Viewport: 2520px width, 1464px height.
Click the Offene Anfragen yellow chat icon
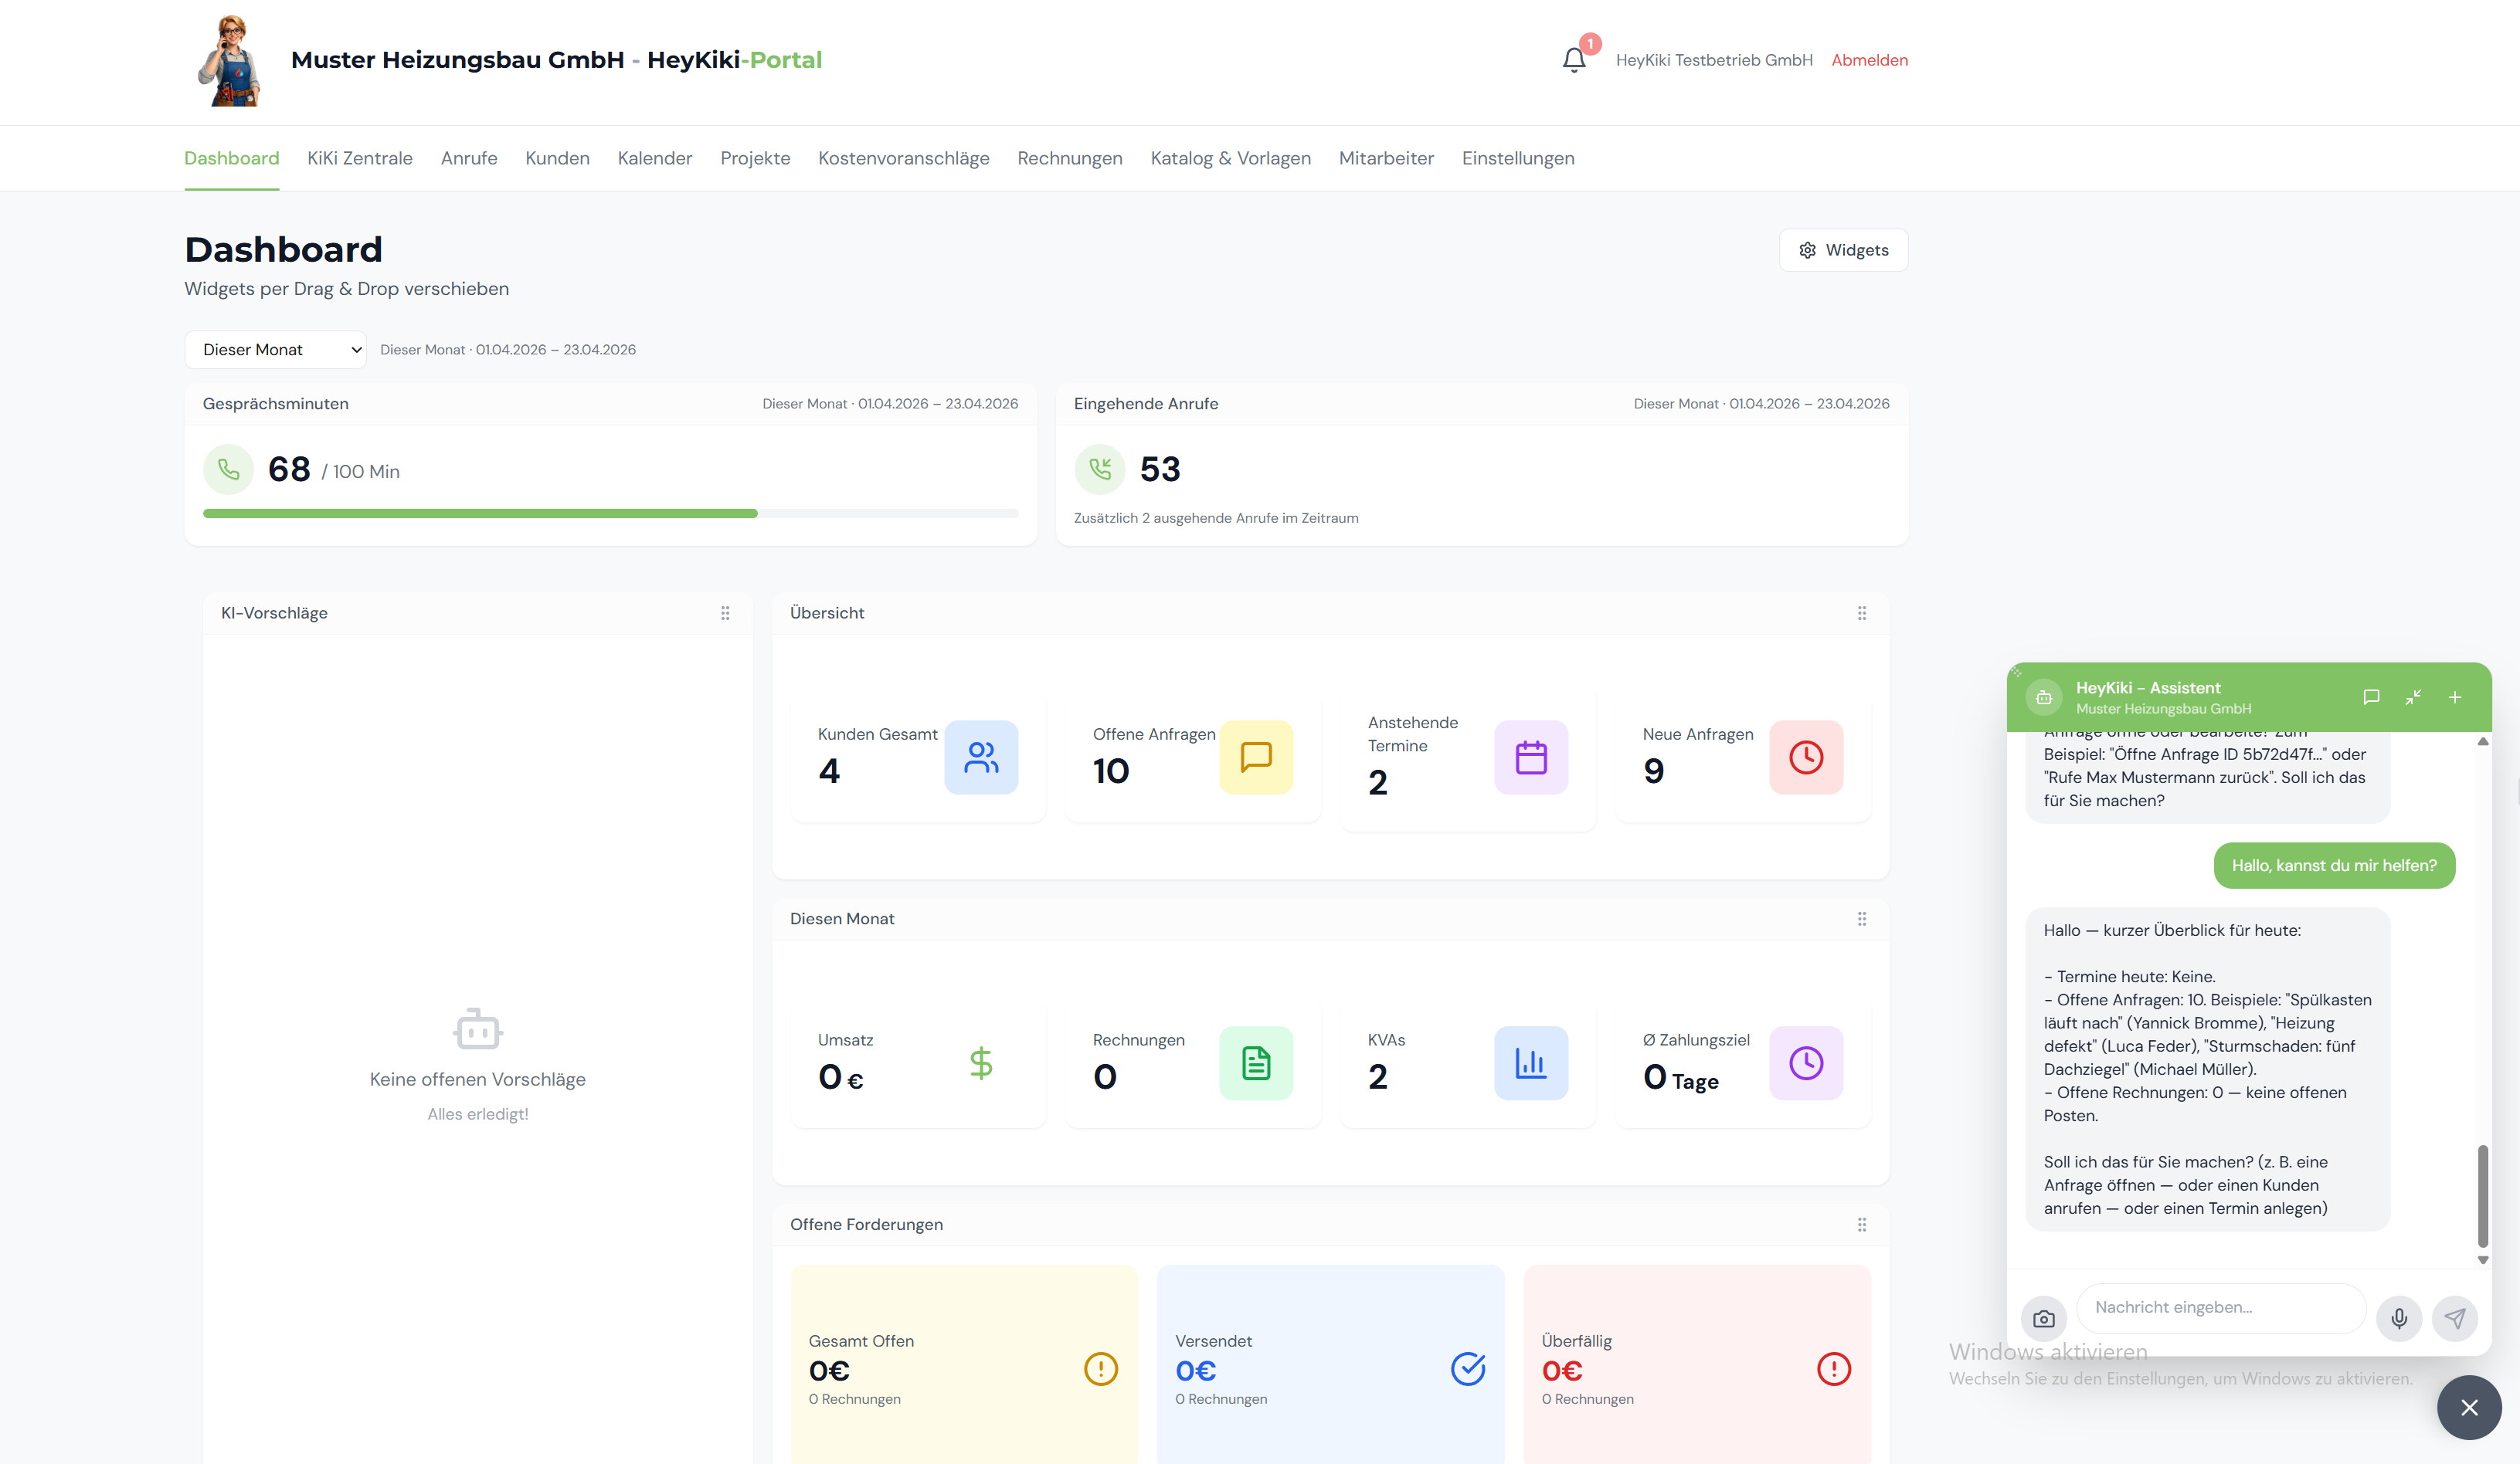click(x=1256, y=757)
